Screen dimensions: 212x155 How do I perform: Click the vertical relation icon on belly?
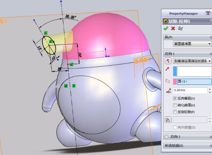pyautogui.click(x=74, y=86)
